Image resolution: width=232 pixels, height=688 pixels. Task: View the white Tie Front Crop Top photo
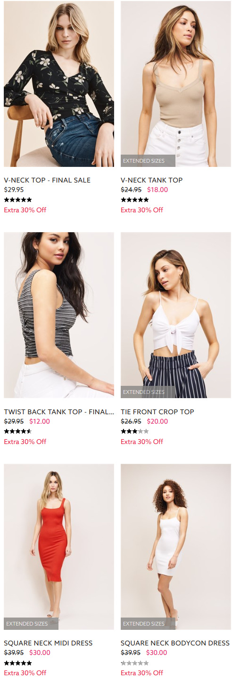(x=176, y=315)
